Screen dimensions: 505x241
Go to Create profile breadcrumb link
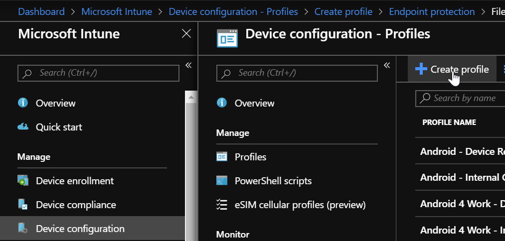(343, 11)
